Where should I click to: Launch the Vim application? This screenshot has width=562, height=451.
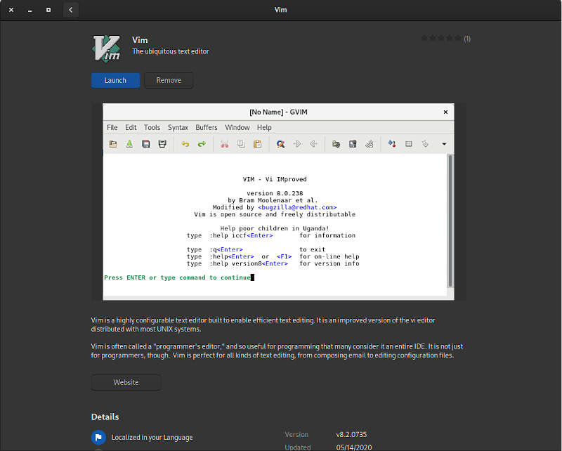(115, 80)
